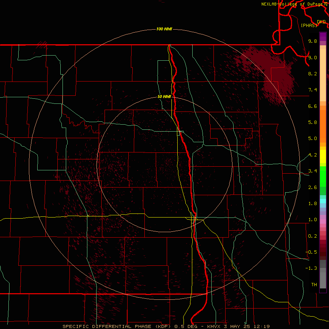Click the 6.6 scale value
Image resolution: width=329 pixels, height=329 pixels.
pos(313,106)
